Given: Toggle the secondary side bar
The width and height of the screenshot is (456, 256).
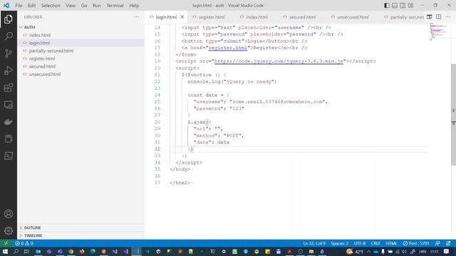Looking at the screenshot, I should [x=403, y=6].
